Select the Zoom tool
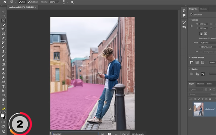 (3, 104)
